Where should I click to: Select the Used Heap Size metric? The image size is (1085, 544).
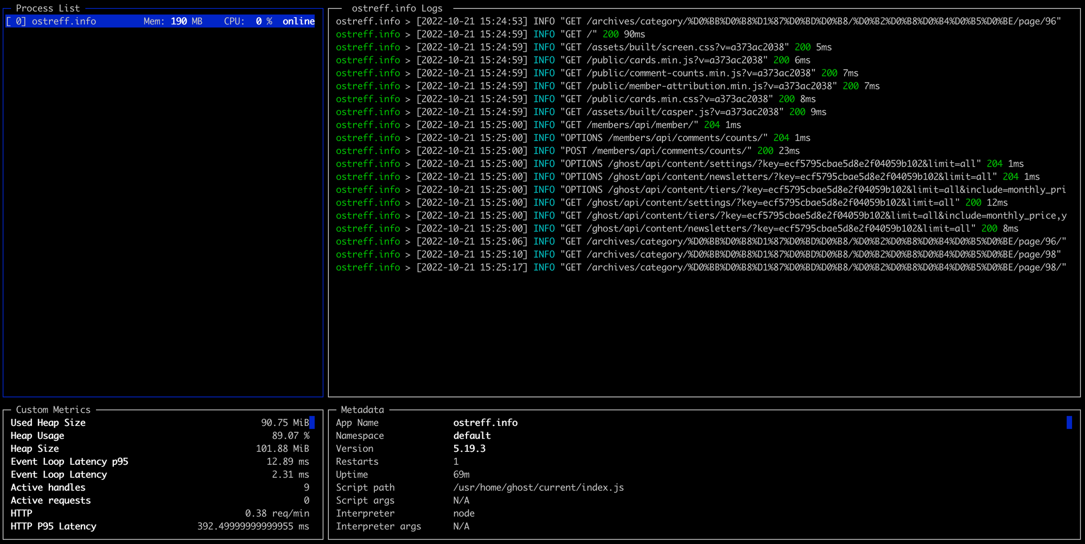click(160, 423)
